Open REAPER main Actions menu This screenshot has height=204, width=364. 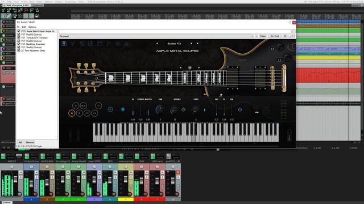59,2
